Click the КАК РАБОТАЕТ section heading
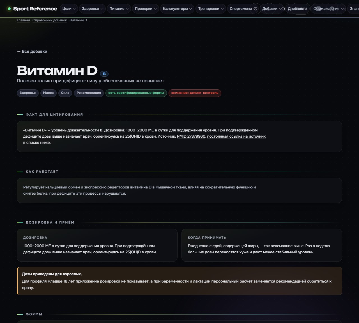The height and width of the screenshot is (323, 359). [42, 172]
